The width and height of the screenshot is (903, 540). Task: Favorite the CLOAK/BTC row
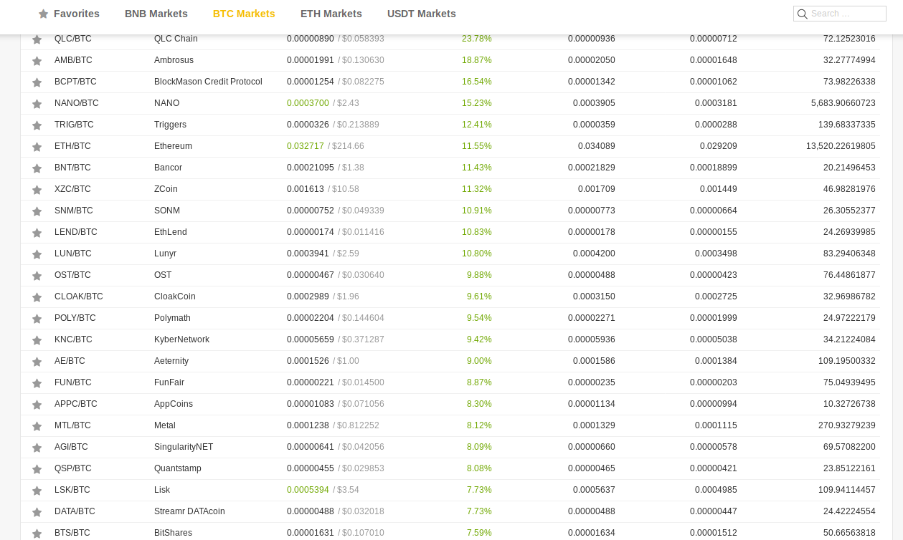[37, 297]
